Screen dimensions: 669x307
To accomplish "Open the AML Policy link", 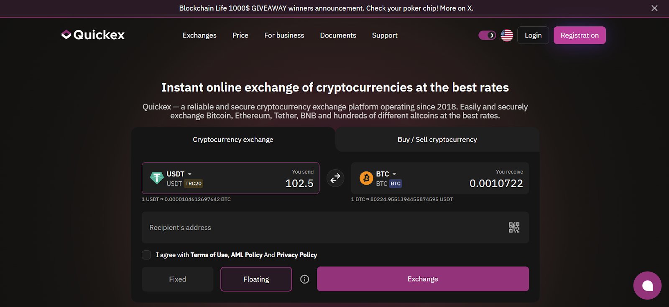I will (x=247, y=255).
